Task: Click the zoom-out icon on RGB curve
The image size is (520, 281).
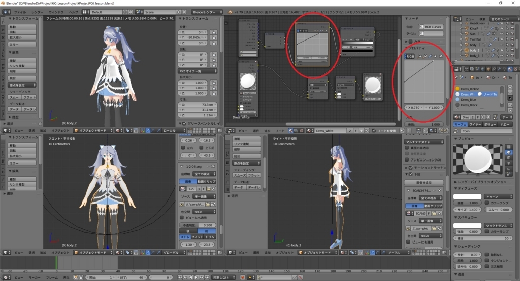Action: pos(425,56)
